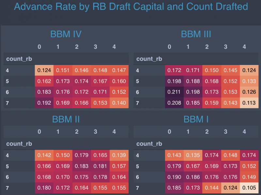
Task: Click the main Advance Rate chart title
Action: click(x=131, y=7)
